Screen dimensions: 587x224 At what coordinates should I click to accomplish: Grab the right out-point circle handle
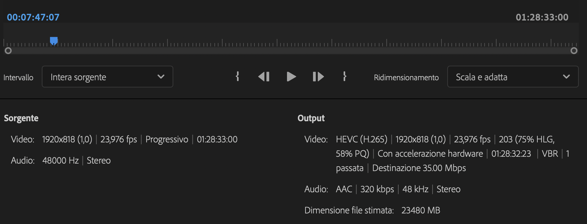[x=574, y=51]
